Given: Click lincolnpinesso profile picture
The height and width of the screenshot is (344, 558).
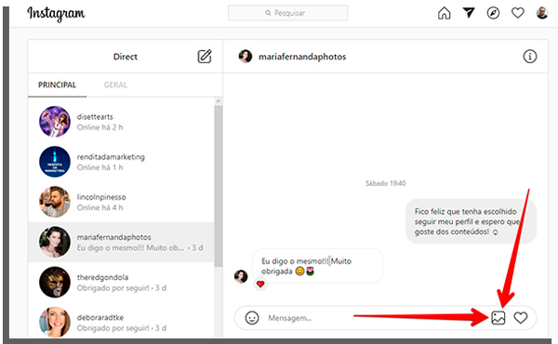Looking at the screenshot, I should tap(55, 202).
